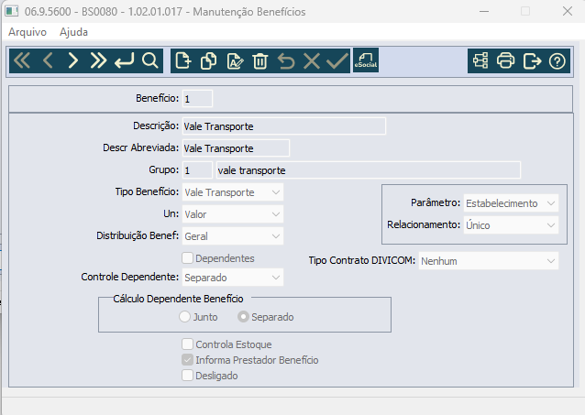
Task: Click the Grupo code field
Action: pyautogui.click(x=197, y=170)
